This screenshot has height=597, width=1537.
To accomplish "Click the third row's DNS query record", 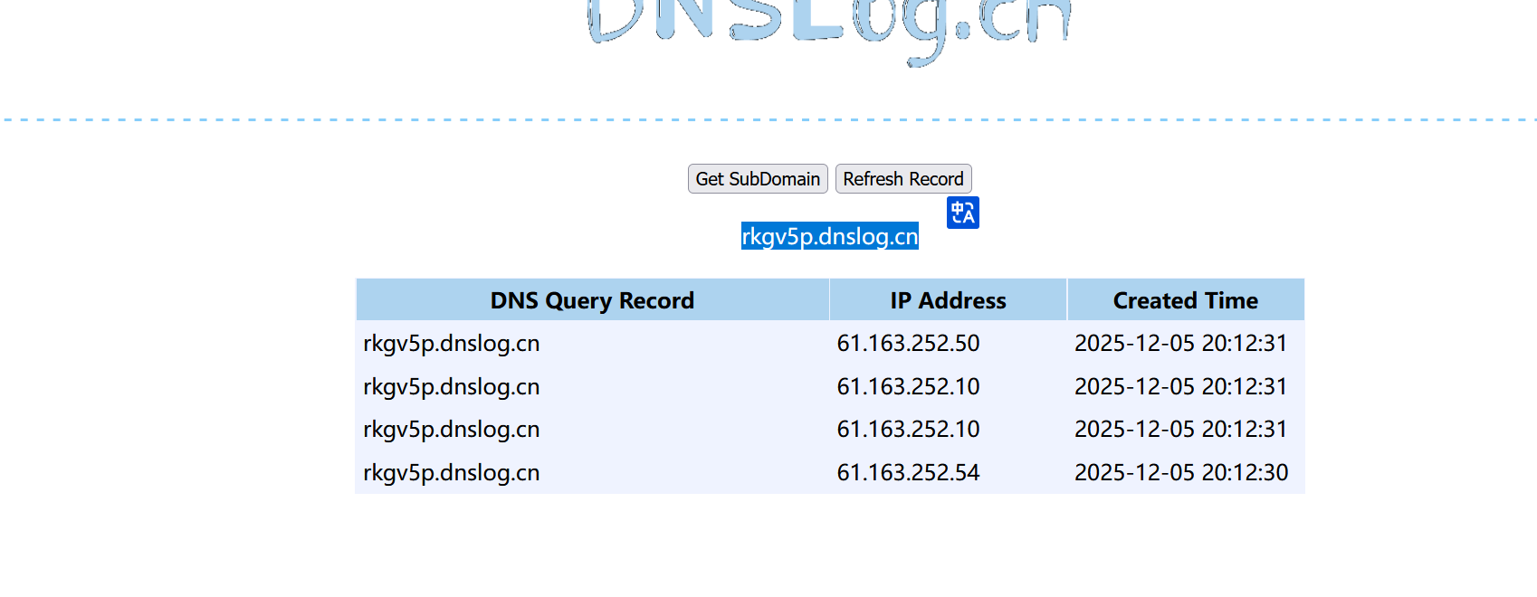I will [452, 430].
